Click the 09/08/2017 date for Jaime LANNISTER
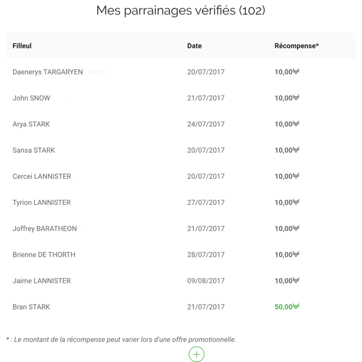This screenshot has width=362, height=362. [x=206, y=281]
